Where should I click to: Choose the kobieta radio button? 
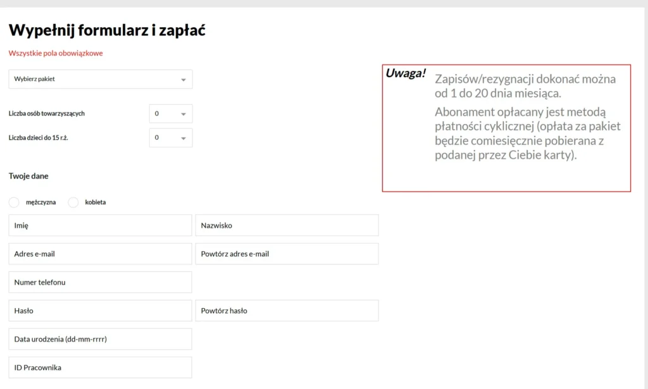click(73, 202)
